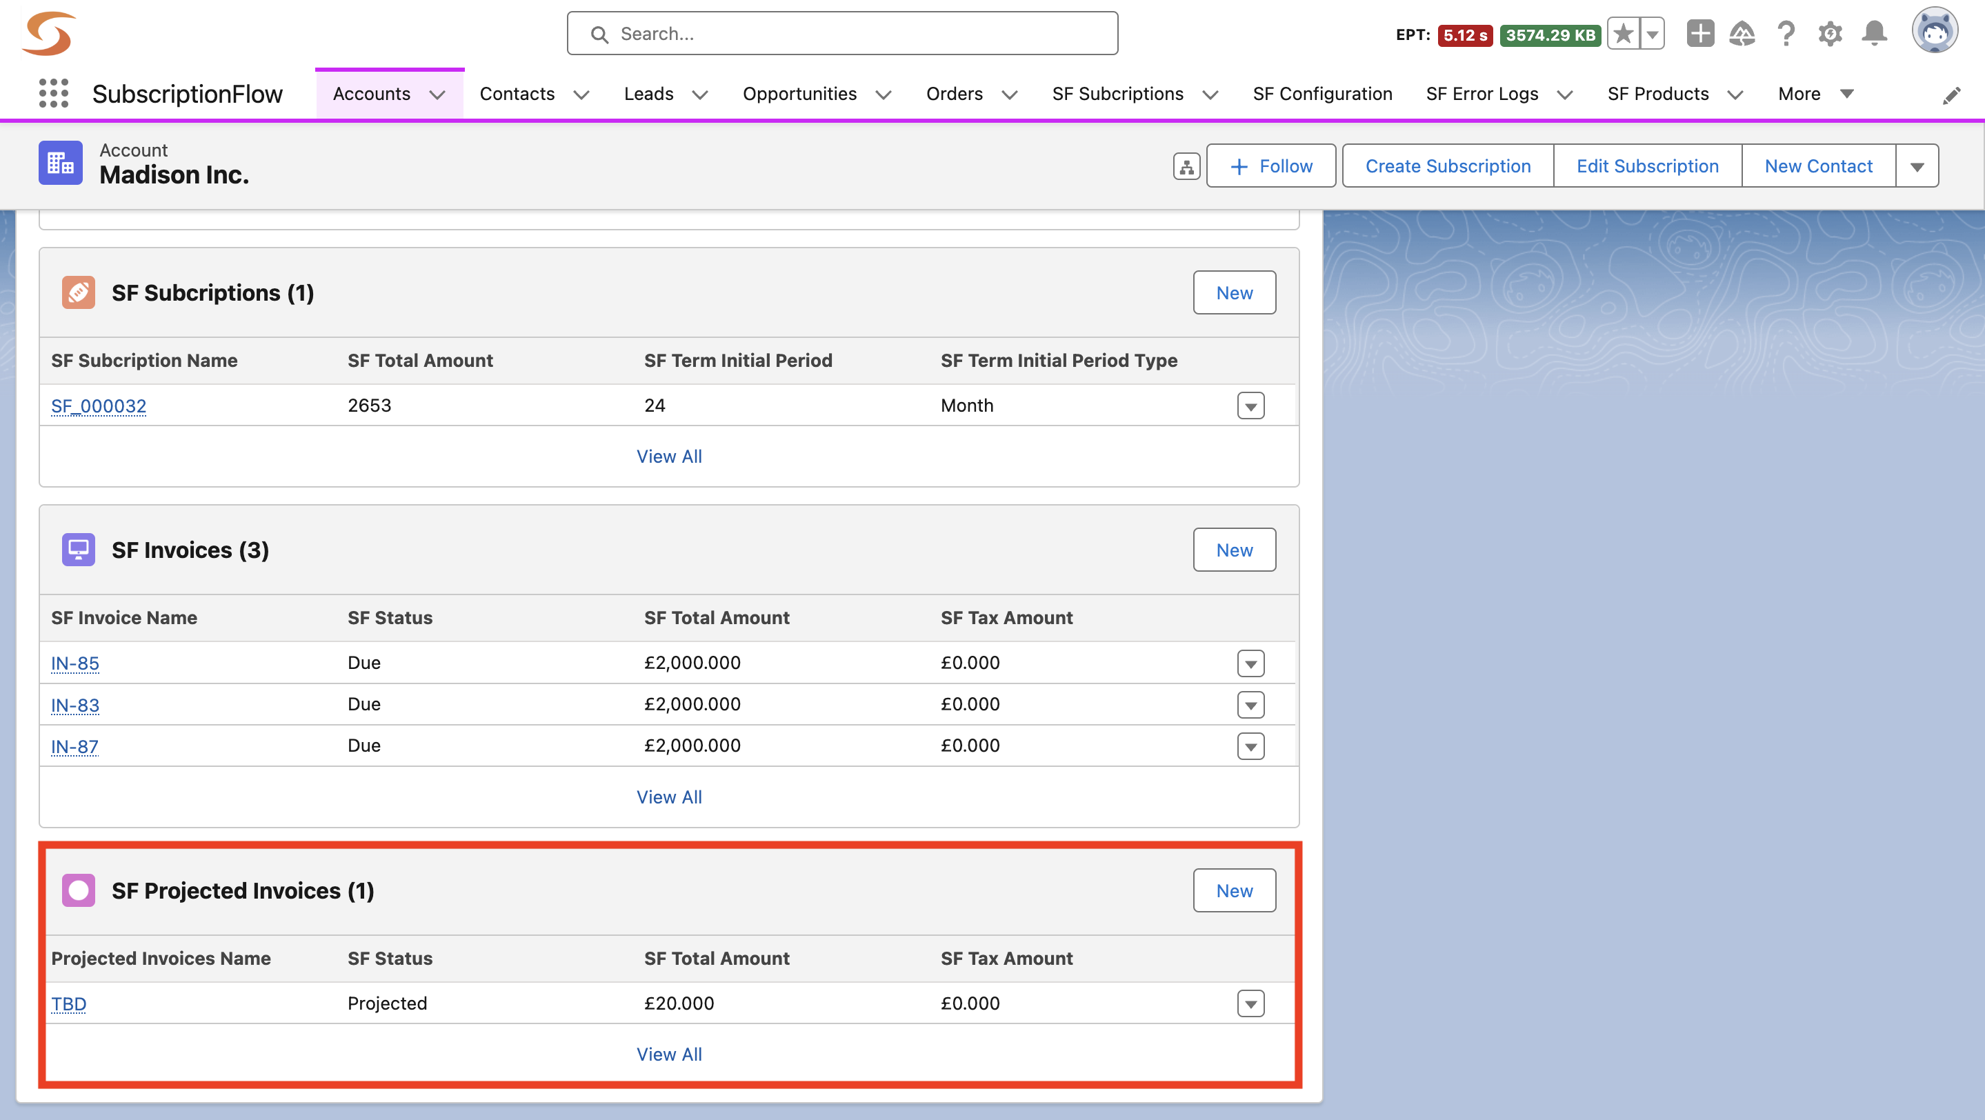
Task: Click New in SF Invoices list
Action: pos(1235,550)
